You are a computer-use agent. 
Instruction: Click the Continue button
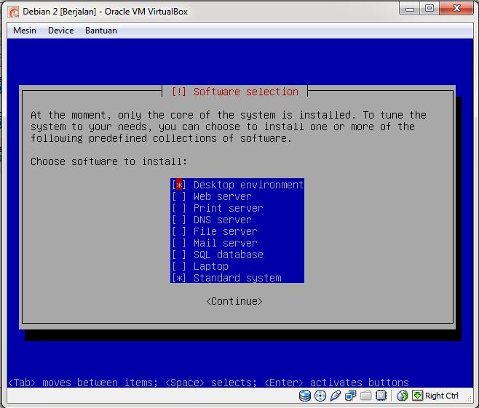(234, 302)
